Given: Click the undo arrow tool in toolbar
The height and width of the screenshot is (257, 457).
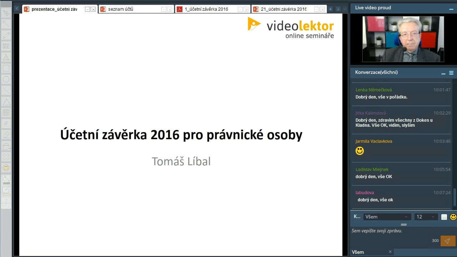Looking at the screenshot, I should (6, 146).
